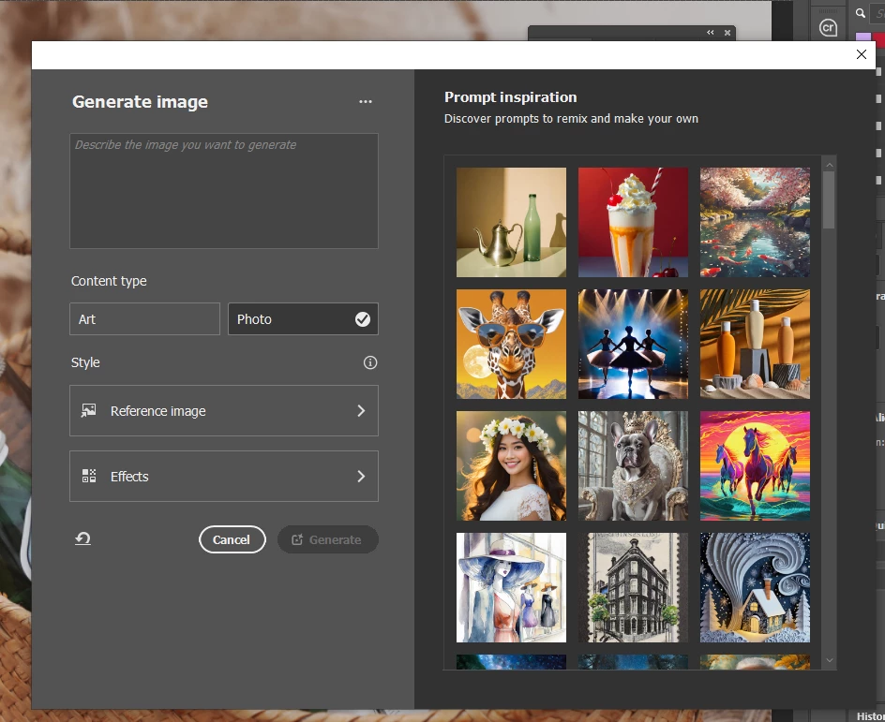Click the search magnifier icon in the background panel
Image resolution: width=885 pixels, height=722 pixels.
tap(860, 13)
